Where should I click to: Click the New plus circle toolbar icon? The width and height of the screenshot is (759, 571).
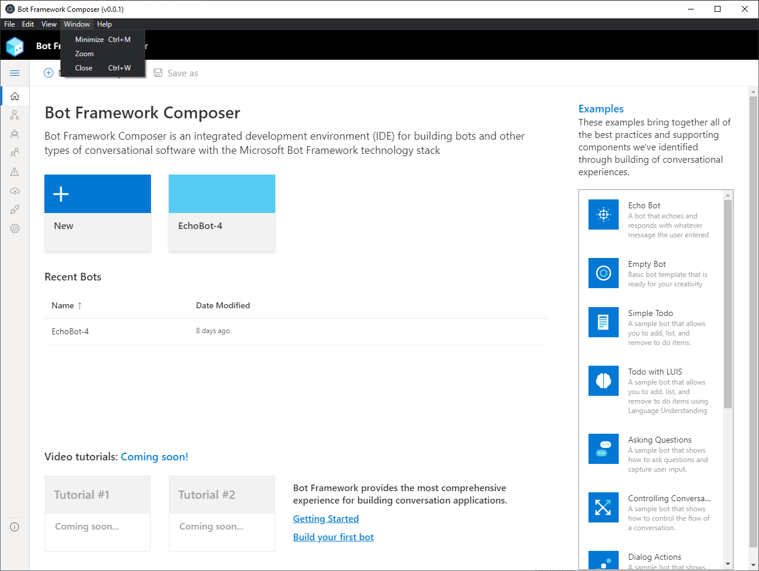(x=49, y=73)
